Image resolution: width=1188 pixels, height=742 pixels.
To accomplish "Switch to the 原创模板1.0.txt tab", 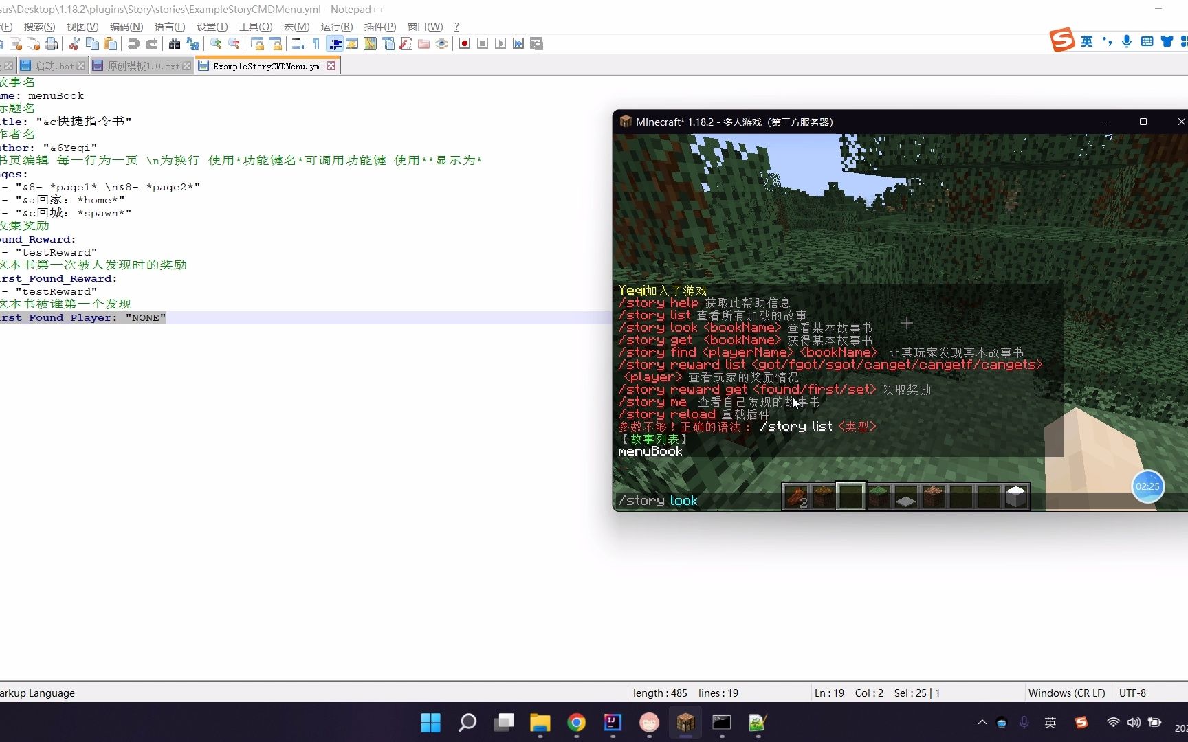I will [141, 66].
